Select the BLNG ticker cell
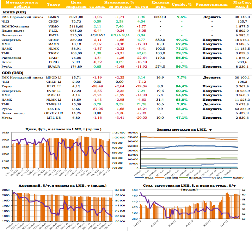The width and height of the screenshot is (252, 231). click(54, 62)
